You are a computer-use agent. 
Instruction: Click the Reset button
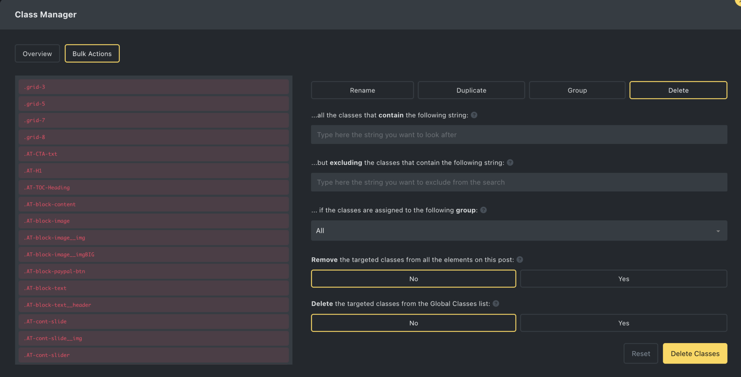tap(641, 354)
